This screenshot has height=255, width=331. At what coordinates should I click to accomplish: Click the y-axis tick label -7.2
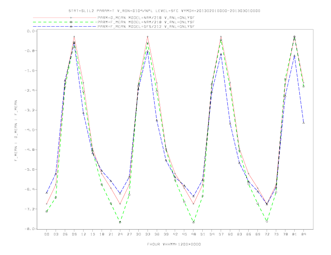[x=30, y=209]
